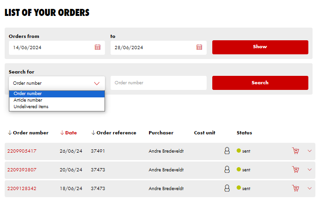Choose 'Article number' from the dropdown list
Image resolution: width=321 pixels, height=199 pixels.
28,100
